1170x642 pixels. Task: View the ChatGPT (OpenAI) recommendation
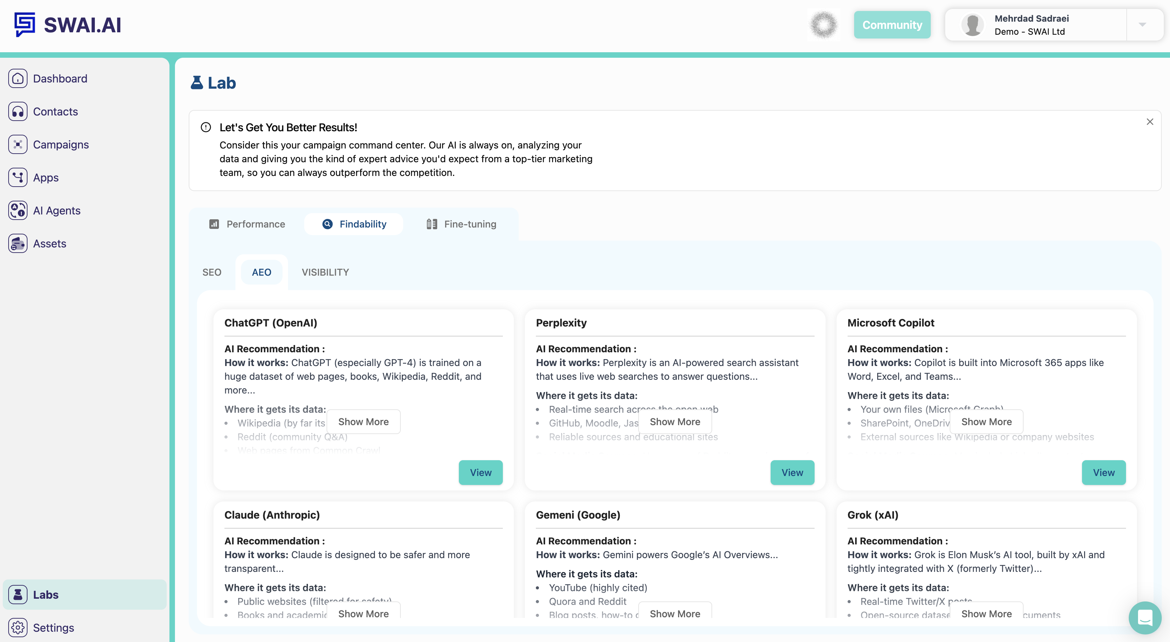[x=481, y=472]
